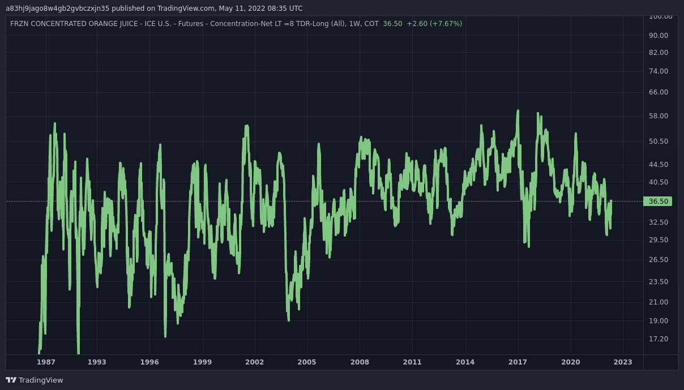Click the 74.00 price scale label
Viewport: 684px width, 390px height.
tap(659, 71)
